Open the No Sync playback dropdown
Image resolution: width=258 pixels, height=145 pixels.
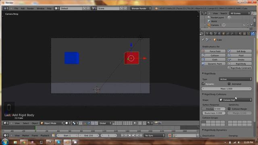coord(154,135)
